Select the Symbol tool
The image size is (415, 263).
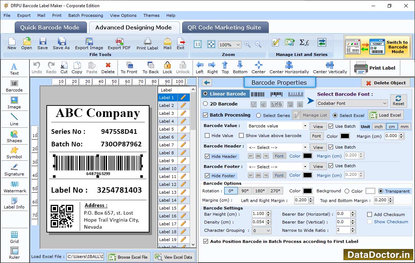tap(14, 153)
